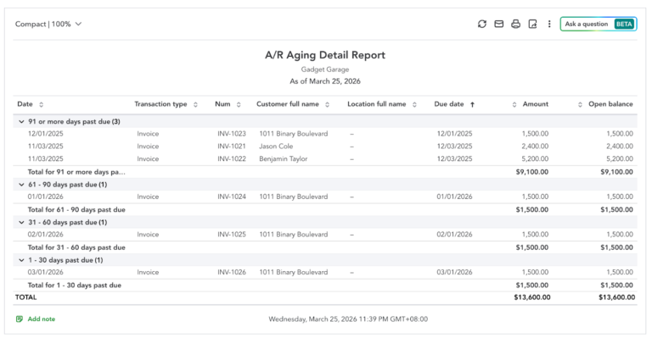Screen dimensions: 652x338
Task: Click the Total for 61 - 90 days past due row
Action: (325, 209)
